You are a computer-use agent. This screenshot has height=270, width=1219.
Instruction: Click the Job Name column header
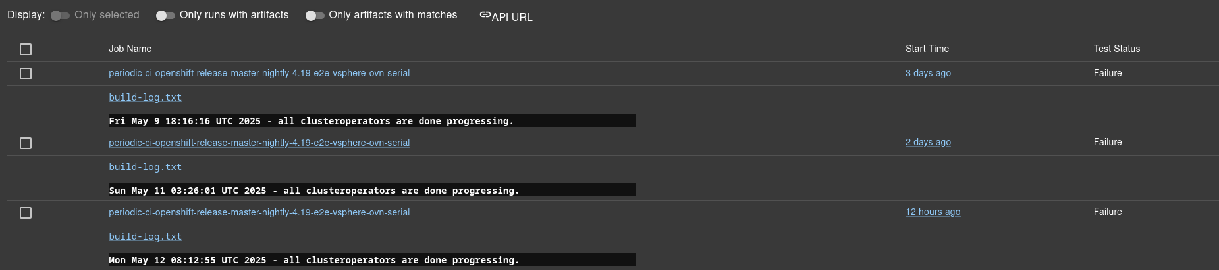(x=130, y=49)
